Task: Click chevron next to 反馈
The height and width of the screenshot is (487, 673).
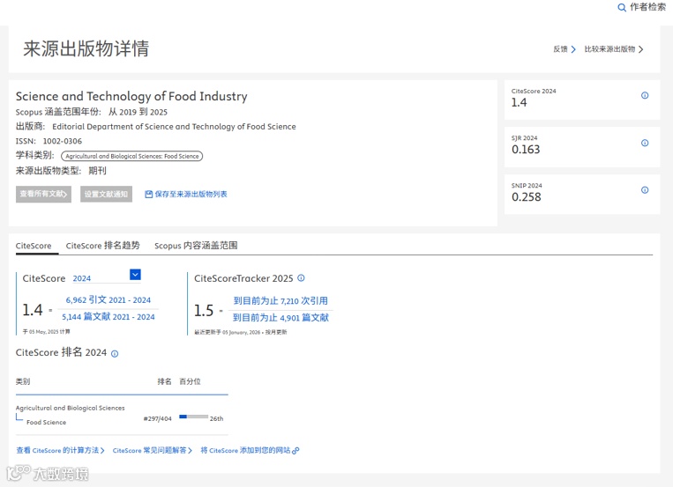Action: point(573,49)
